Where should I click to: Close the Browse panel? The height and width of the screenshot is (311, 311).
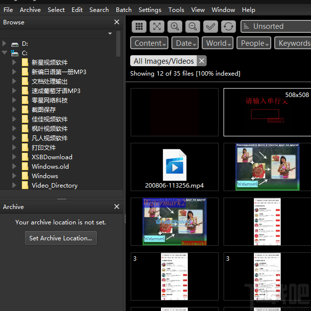117,22
